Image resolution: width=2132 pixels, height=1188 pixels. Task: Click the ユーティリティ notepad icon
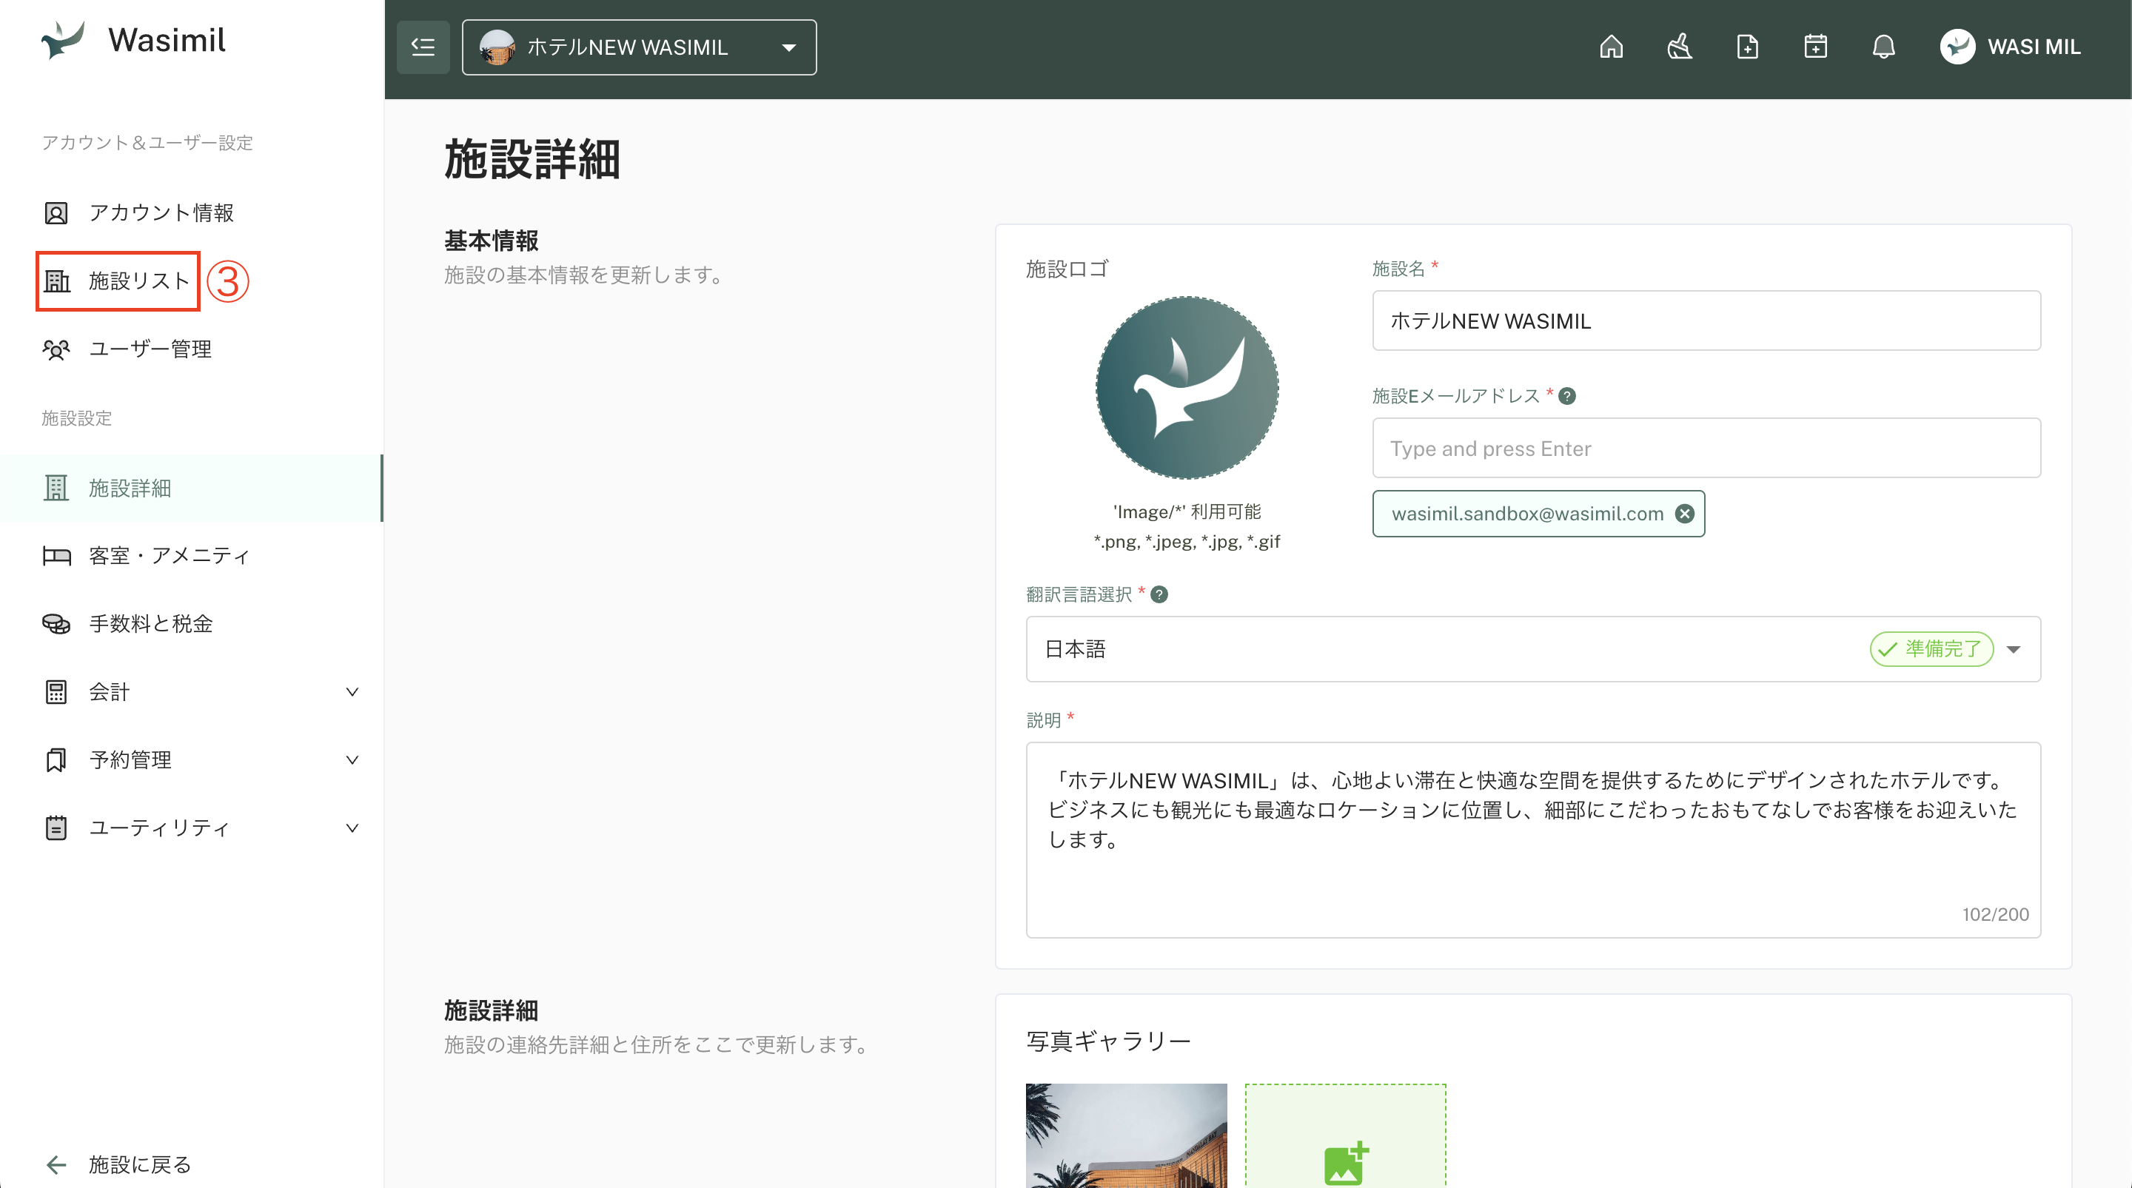[56, 828]
